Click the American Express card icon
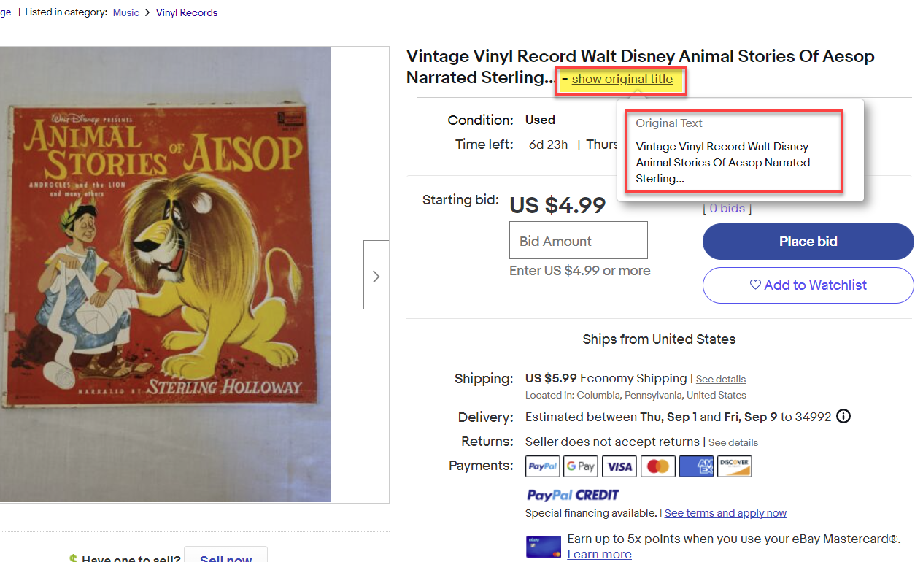Image resolution: width=923 pixels, height=562 pixels. [696, 466]
